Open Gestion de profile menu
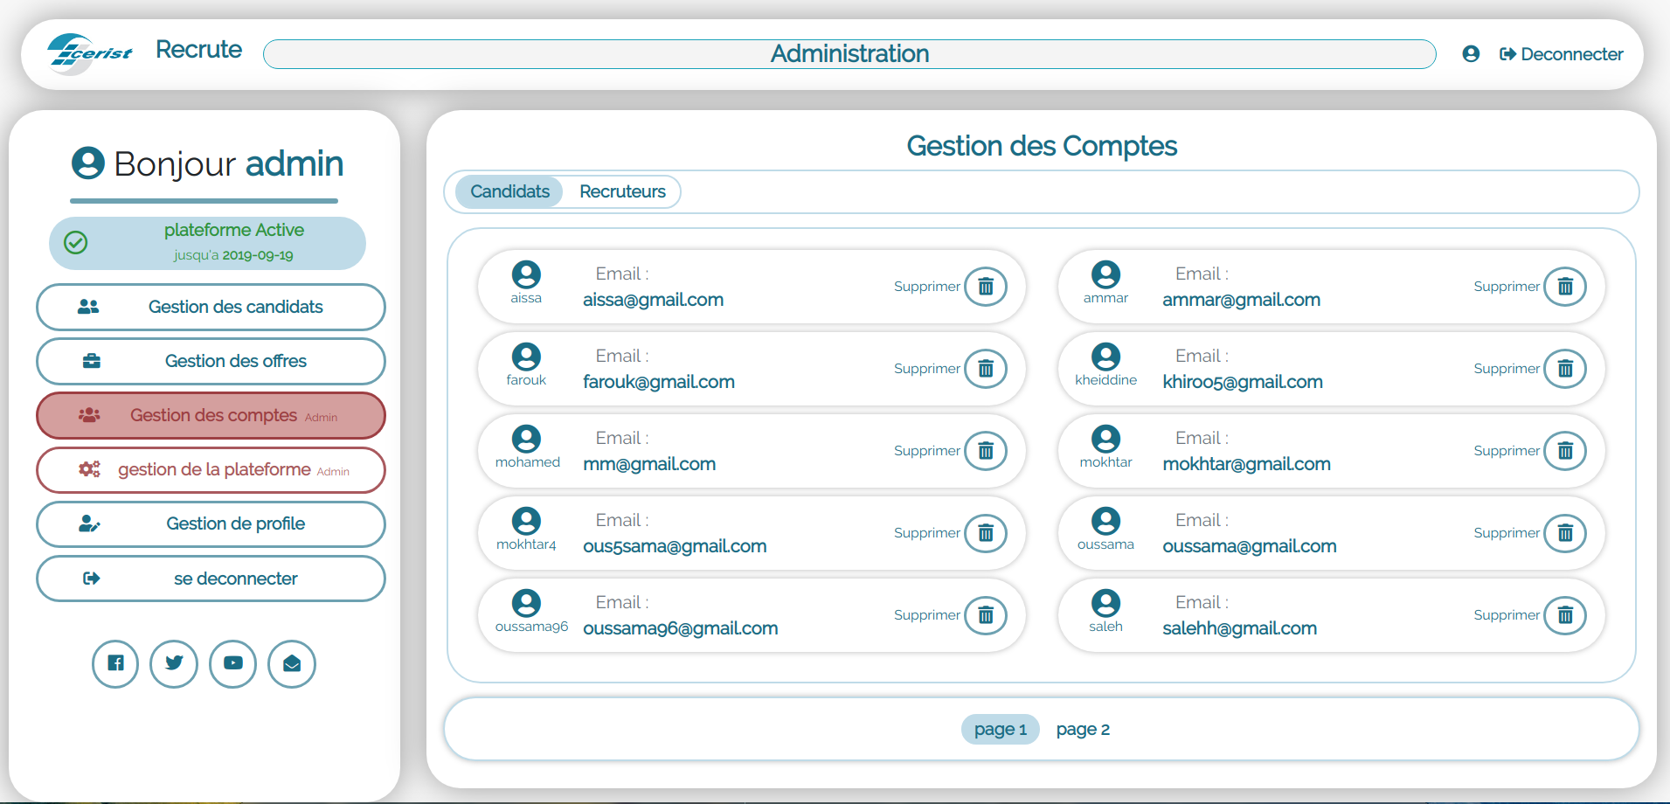The image size is (1670, 804). point(211,523)
